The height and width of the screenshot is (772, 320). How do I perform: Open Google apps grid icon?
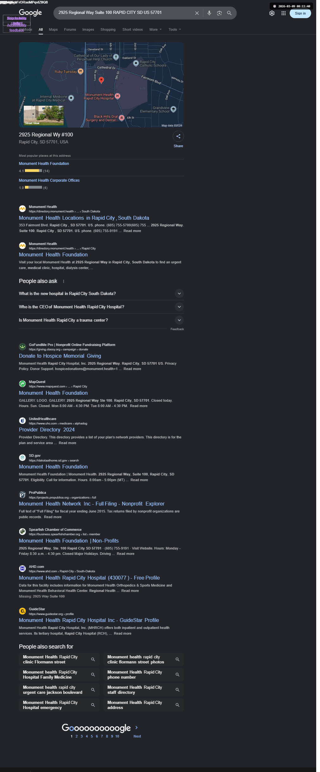tap(283, 13)
